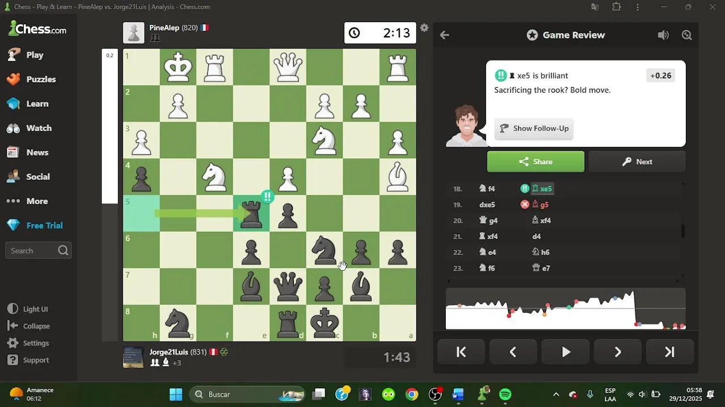
Task: Open OBS Studio from taskbar
Action: click(x=435, y=395)
